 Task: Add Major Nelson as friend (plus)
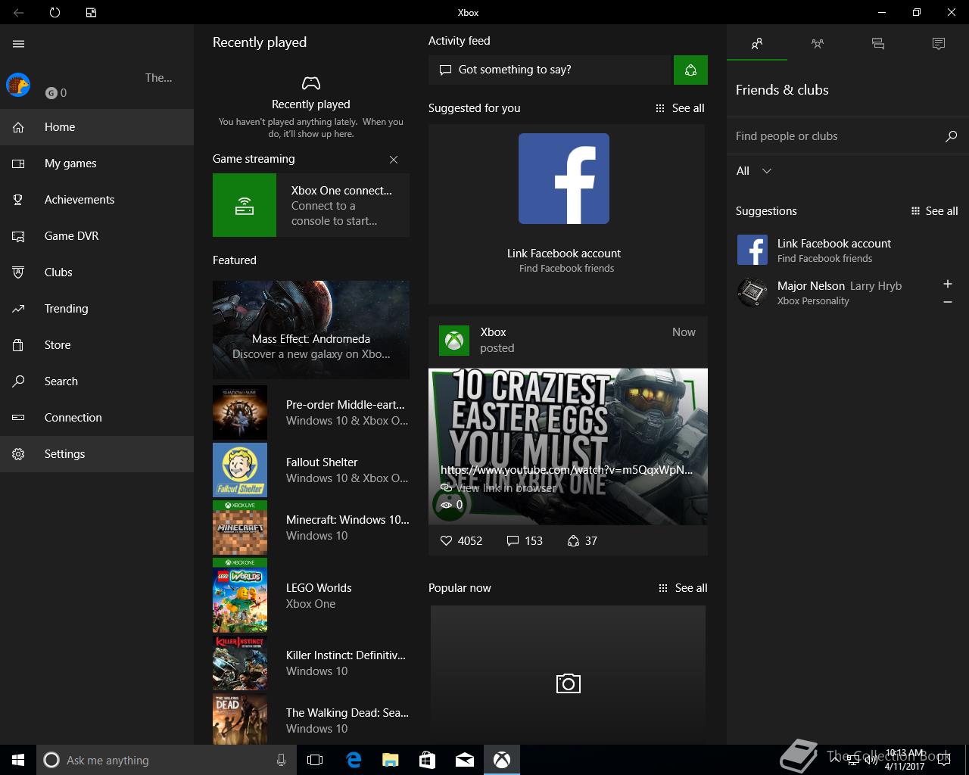948,284
